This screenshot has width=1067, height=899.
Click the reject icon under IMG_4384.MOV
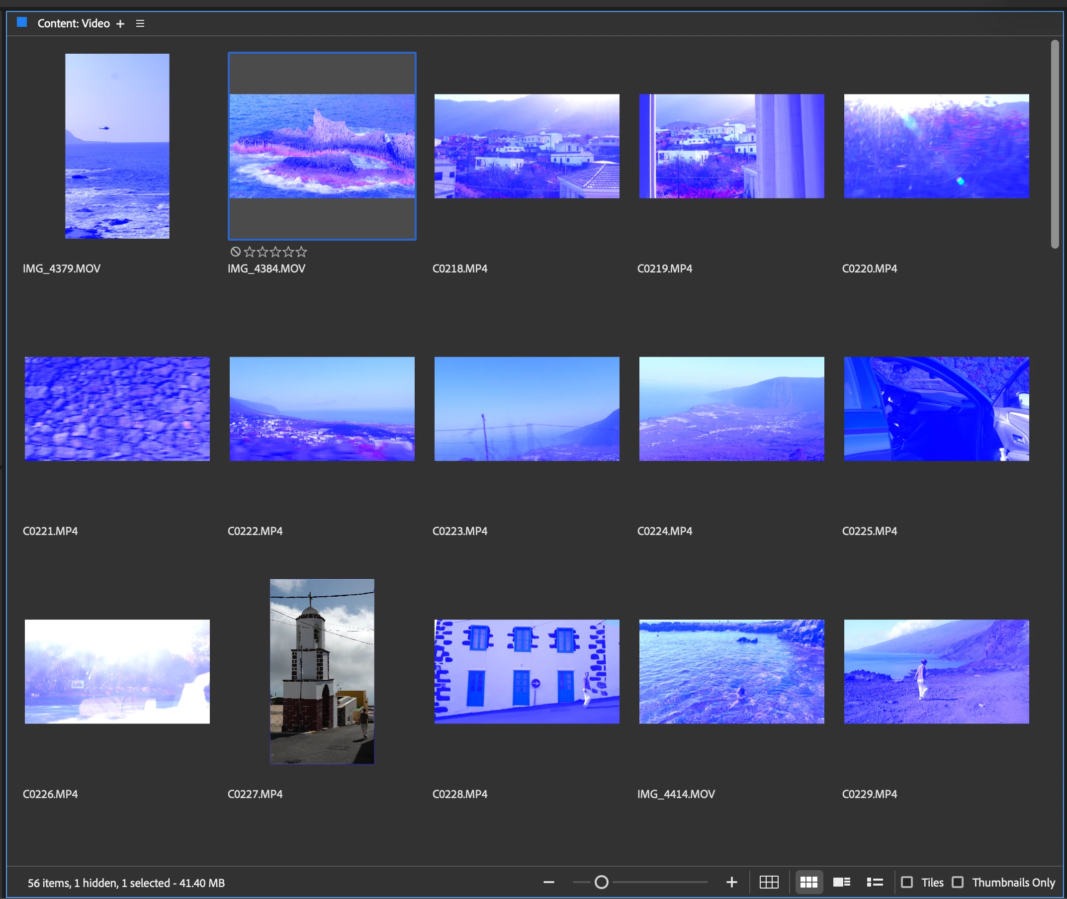point(235,251)
